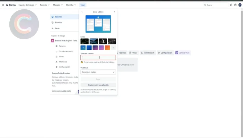The width and height of the screenshot is (243, 138).
Task: Click Empiece con una plantilla button
Action: (98, 85)
